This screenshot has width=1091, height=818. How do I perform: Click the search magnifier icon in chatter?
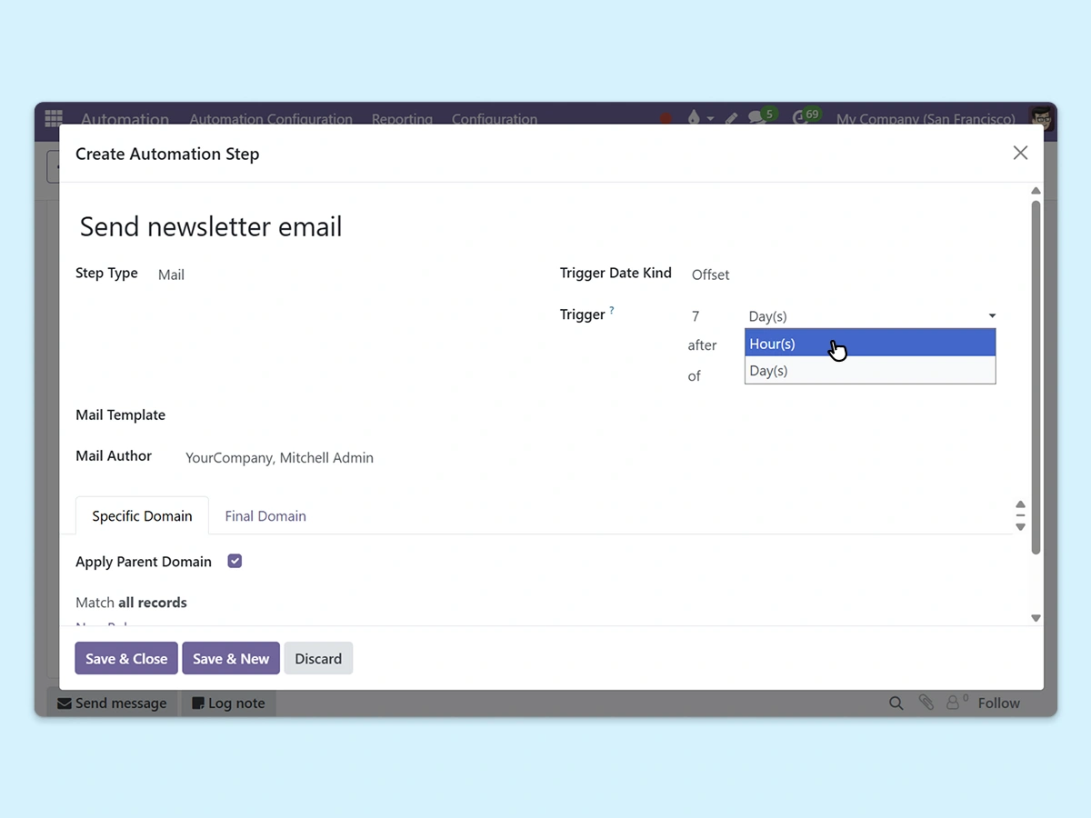click(896, 703)
